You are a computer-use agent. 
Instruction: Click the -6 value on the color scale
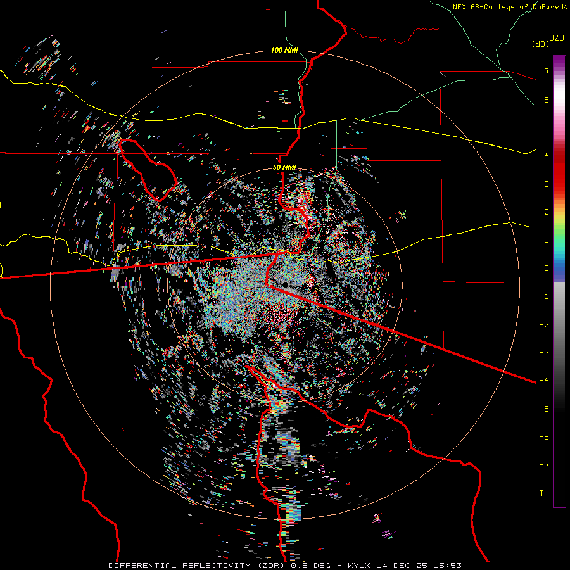tap(544, 436)
